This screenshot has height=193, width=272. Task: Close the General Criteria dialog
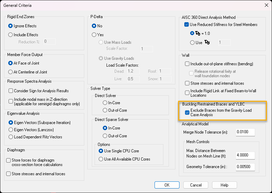tap(266, 5)
